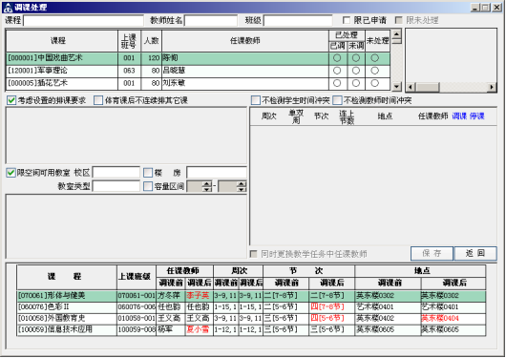
Task: Click right arrow of top-right horizontal scrollbar
Action: (492, 87)
